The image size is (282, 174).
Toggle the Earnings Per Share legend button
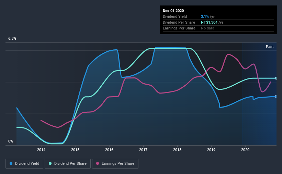(115, 164)
